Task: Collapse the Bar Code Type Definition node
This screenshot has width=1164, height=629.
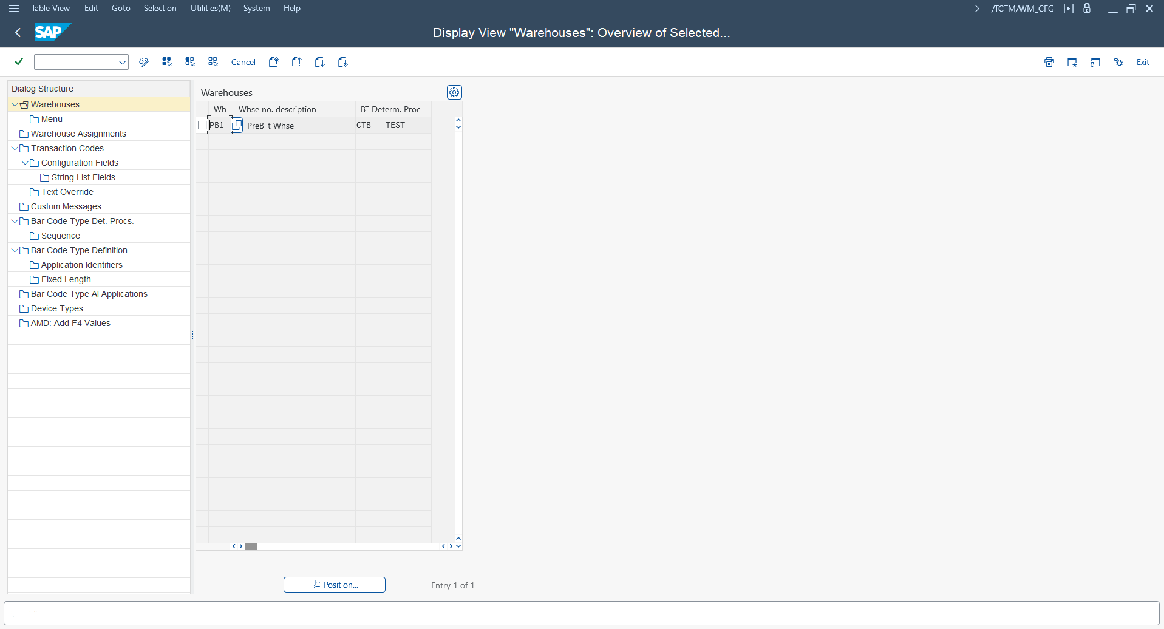Action: [x=15, y=250]
